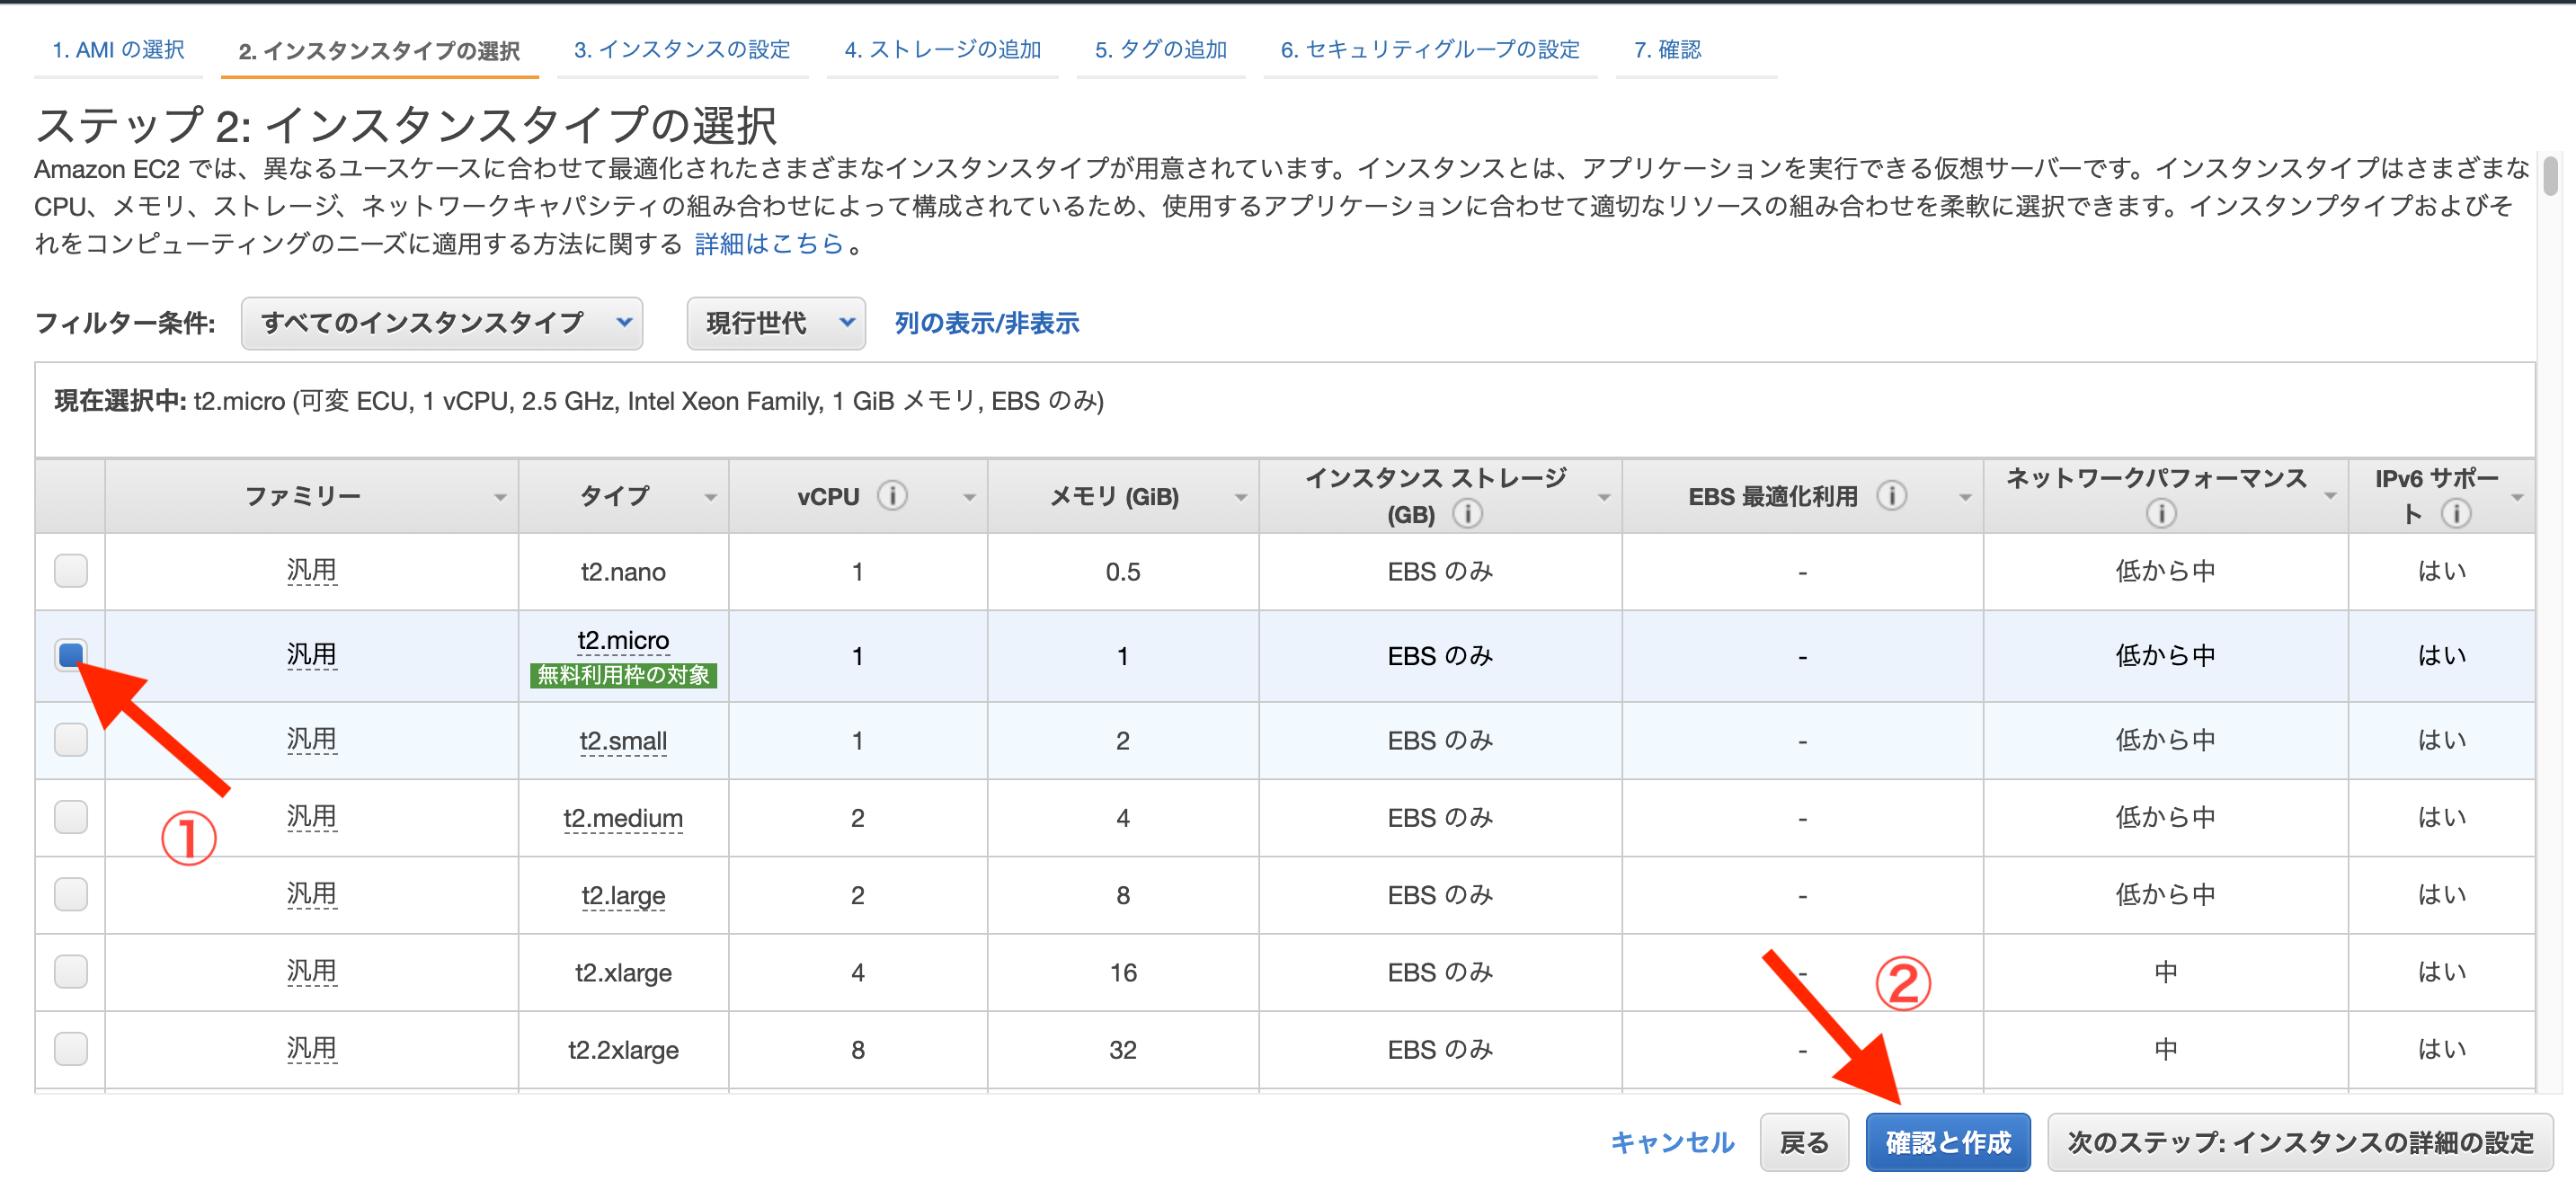Go to the 1. AMI の選択 tab

point(118,50)
